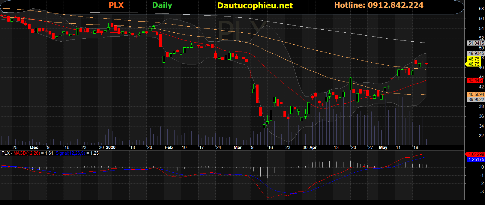Select the 48.9345 upper band price tag
Viewport: 485px width, 205px height.
476,53
